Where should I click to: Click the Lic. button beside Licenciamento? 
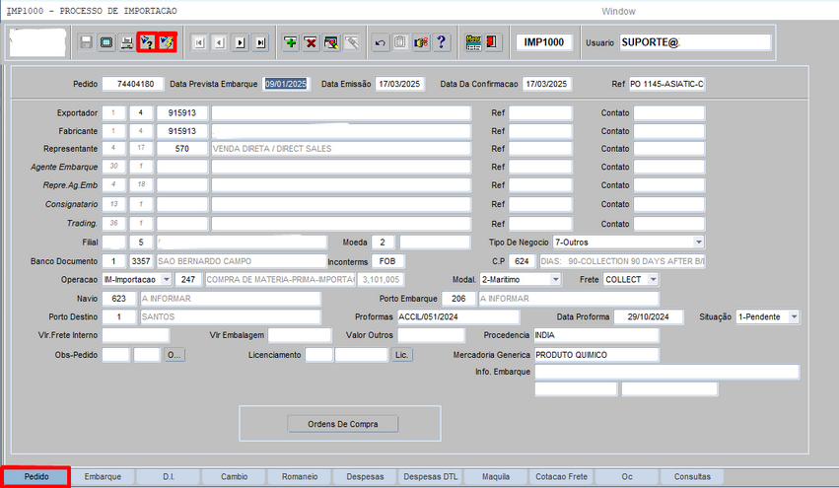coord(401,354)
